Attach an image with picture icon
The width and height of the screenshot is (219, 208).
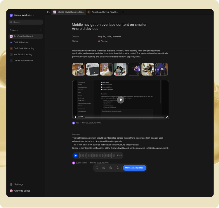click(x=104, y=168)
